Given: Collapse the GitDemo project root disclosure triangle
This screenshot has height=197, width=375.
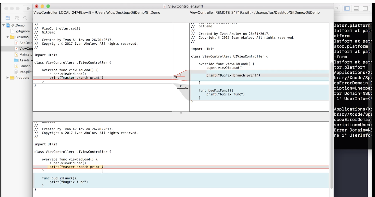Looking at the screenshot, I should 3,26.
